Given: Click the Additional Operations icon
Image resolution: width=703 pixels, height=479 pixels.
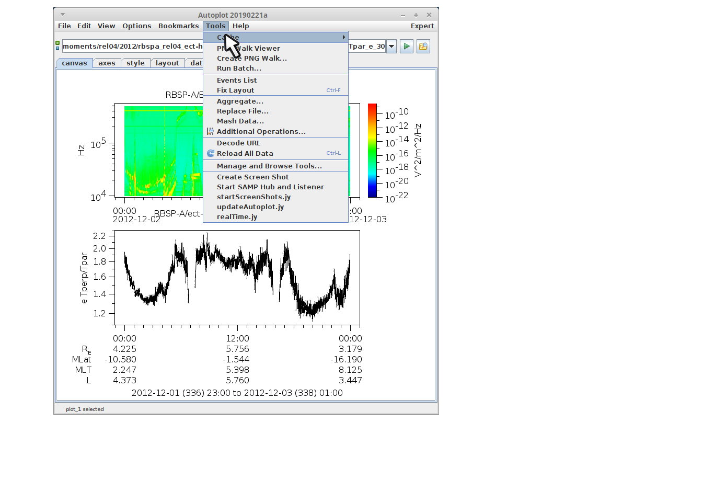Looking at the screenshot, I should pyautogui.click(x=210, y=131).
